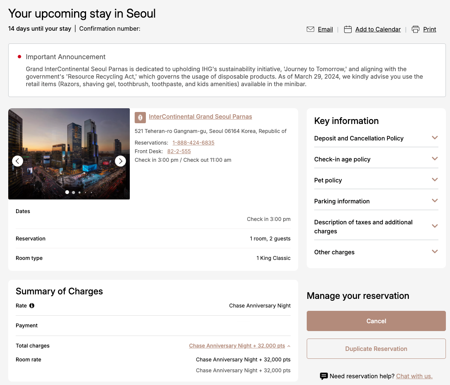Collapse the Total charges breakdown link
The width and height of the screenshot is (450, 385).
click(240, 346)
